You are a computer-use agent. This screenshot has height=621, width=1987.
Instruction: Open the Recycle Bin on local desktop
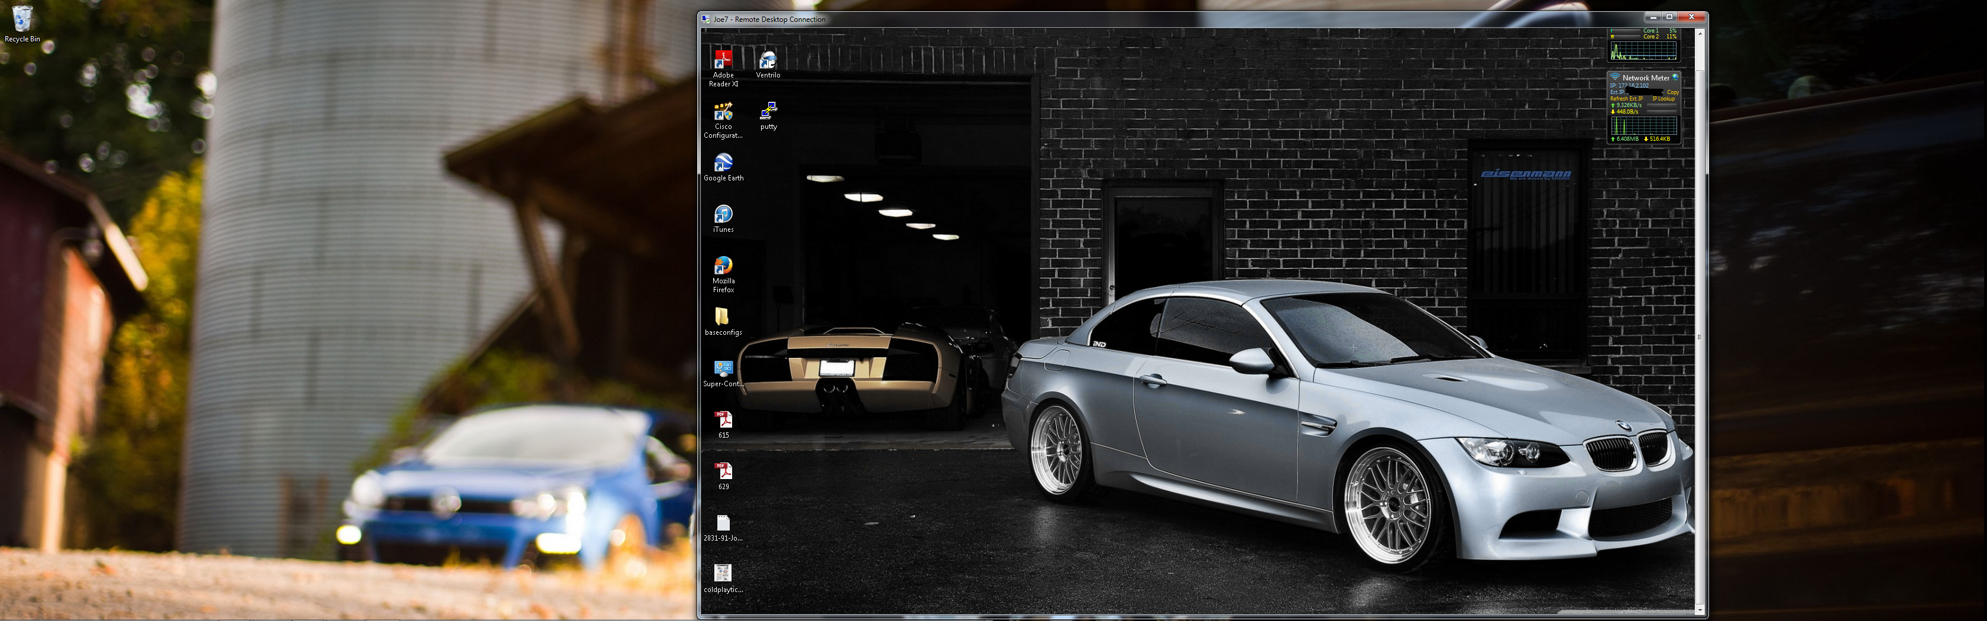[x=22, y=24]
